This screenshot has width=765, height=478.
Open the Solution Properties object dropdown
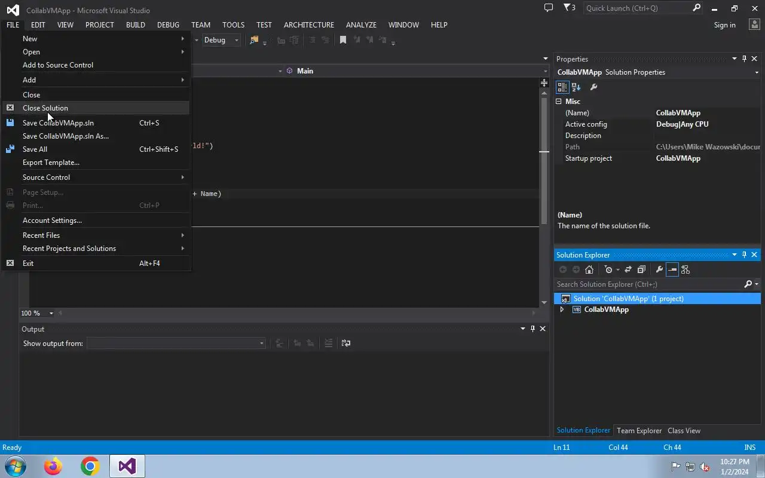757,72
